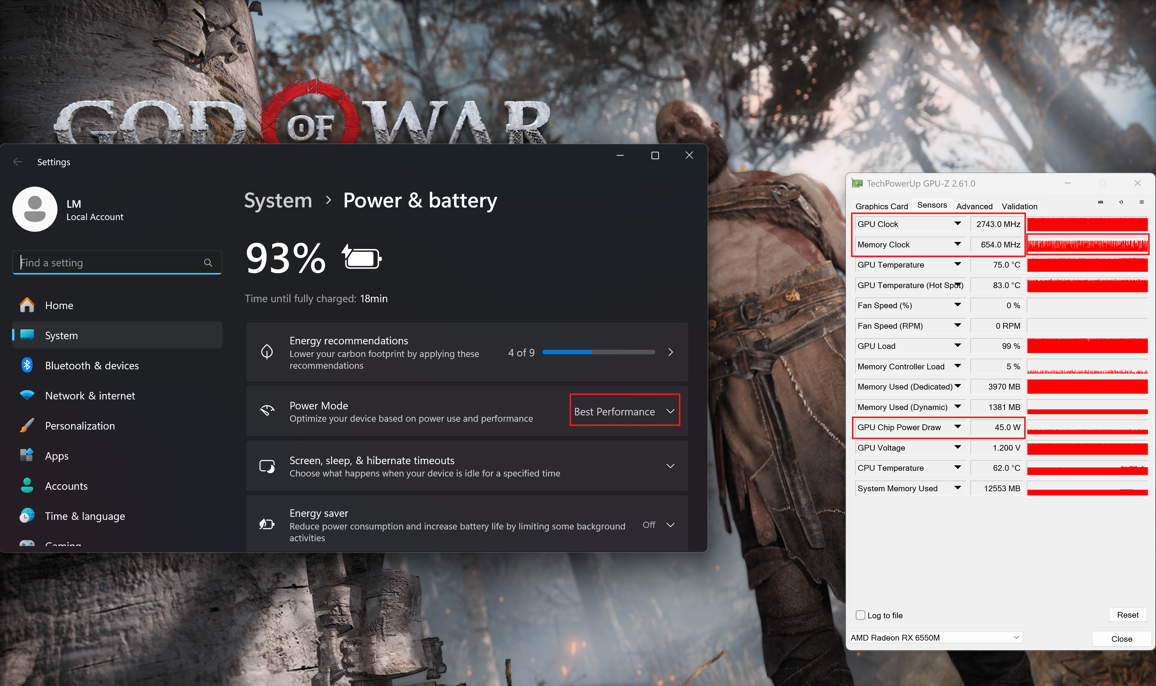Click the LM account avatar picture
Viewport: 1156px width, 686px height.
(35, 209)
